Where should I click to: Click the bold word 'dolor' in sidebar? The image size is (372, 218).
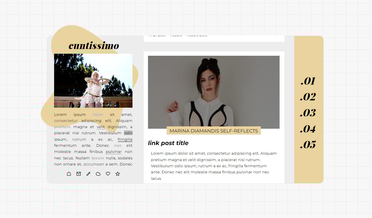coord(98,114)
